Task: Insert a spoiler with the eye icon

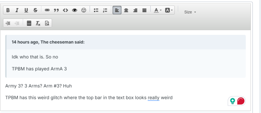Action: 75,10
